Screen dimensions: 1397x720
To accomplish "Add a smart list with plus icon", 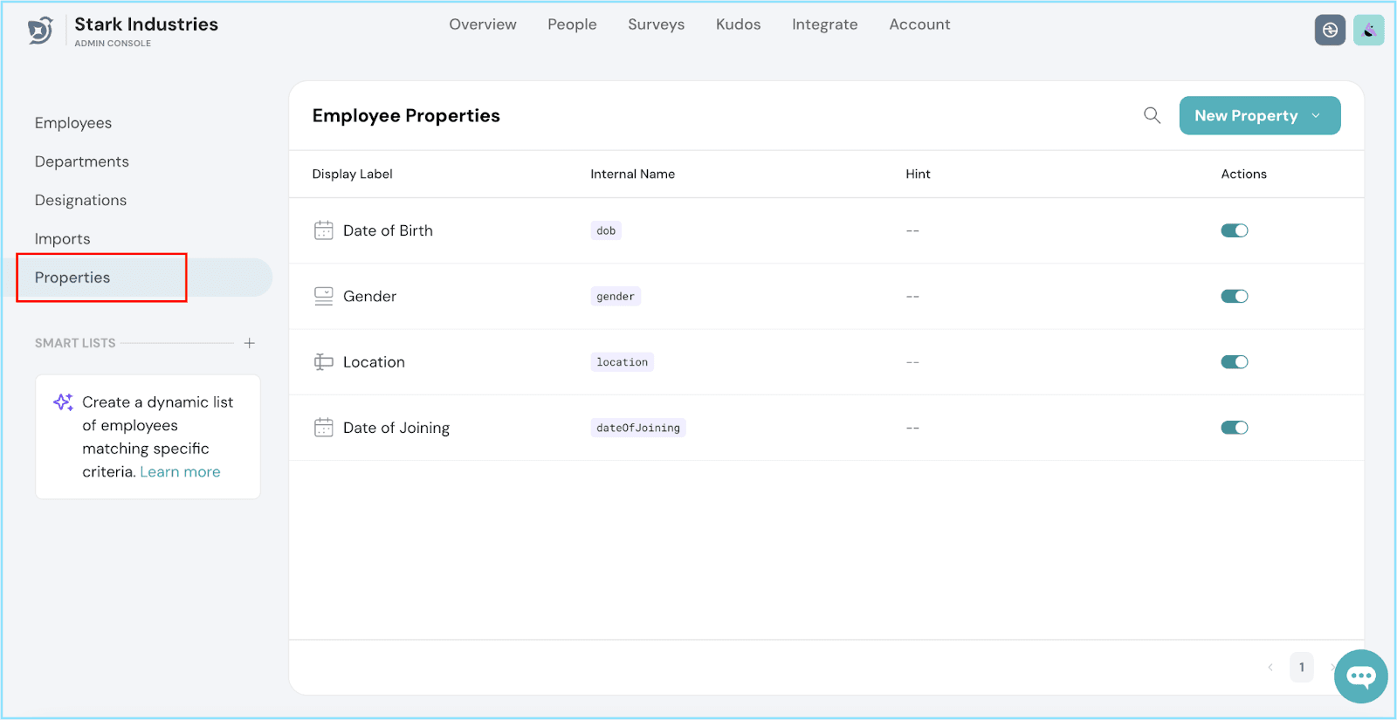I will tap(250, 343).
